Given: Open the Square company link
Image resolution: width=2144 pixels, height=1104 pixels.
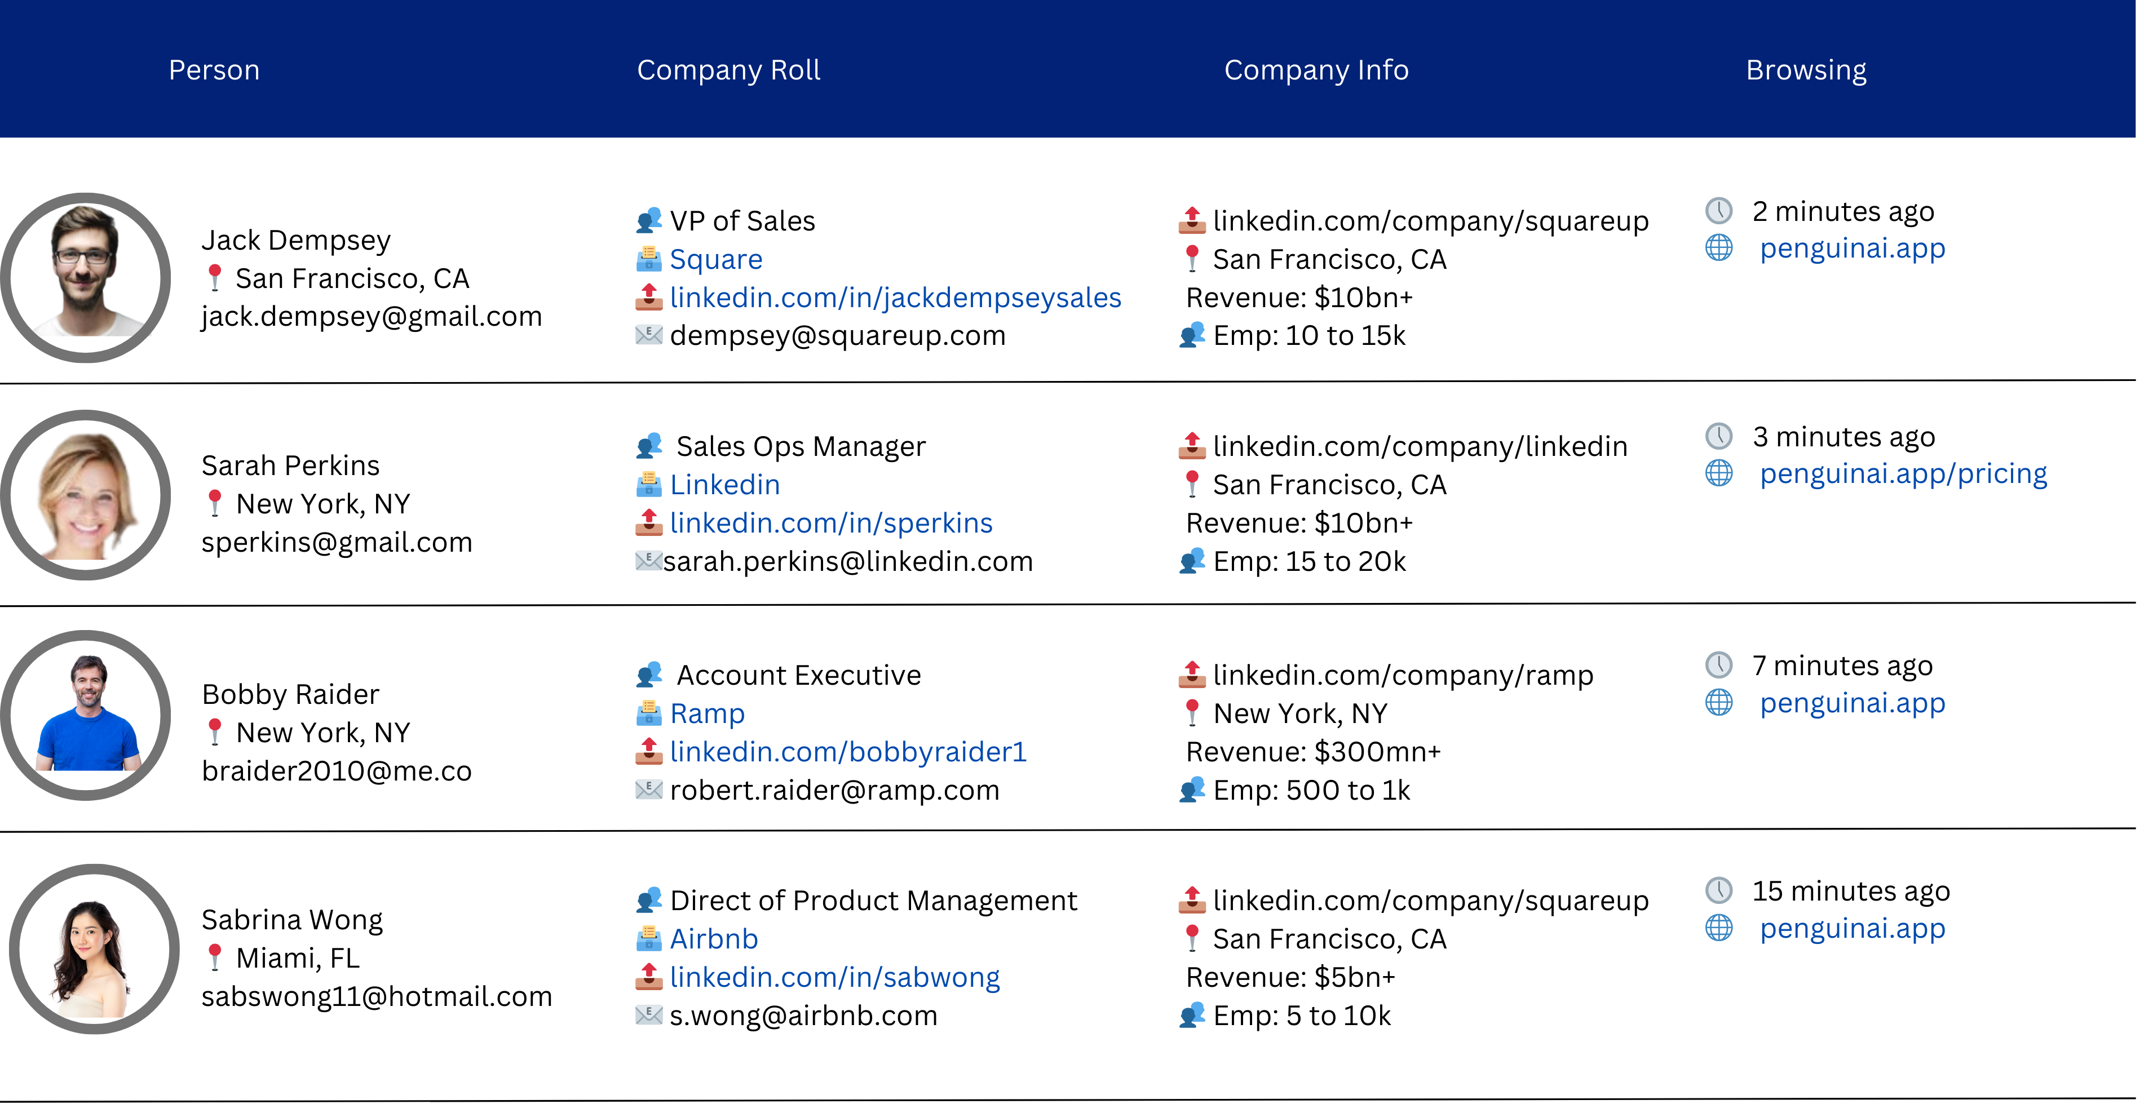Looking at the screenshot, I should click(716, 260).
